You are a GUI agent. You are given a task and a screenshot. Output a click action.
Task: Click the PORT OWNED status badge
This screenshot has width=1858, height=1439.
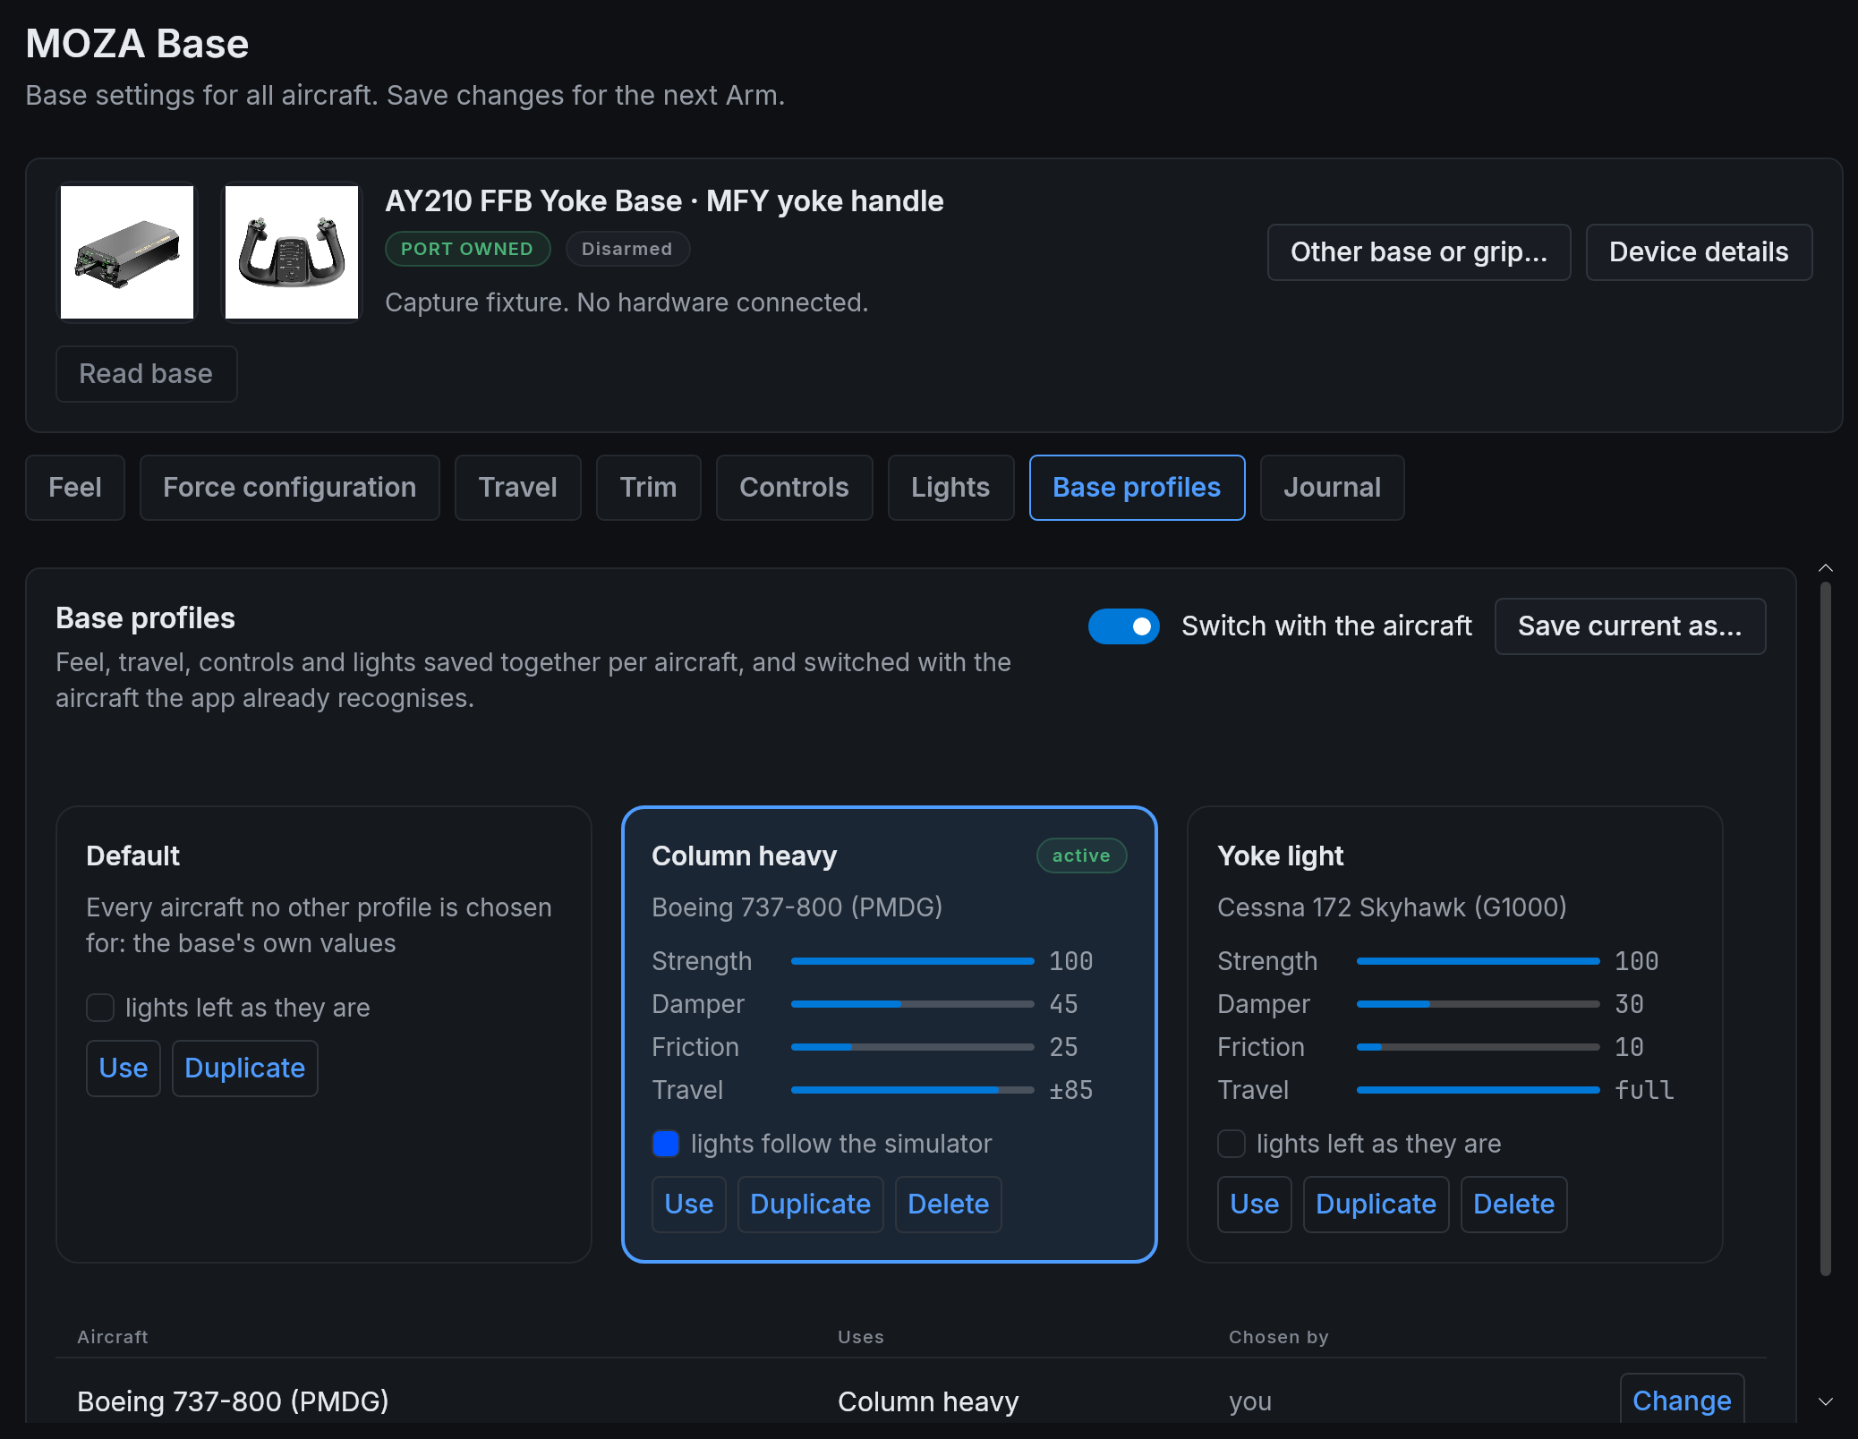pyautogui.click(x=467, y=250)
